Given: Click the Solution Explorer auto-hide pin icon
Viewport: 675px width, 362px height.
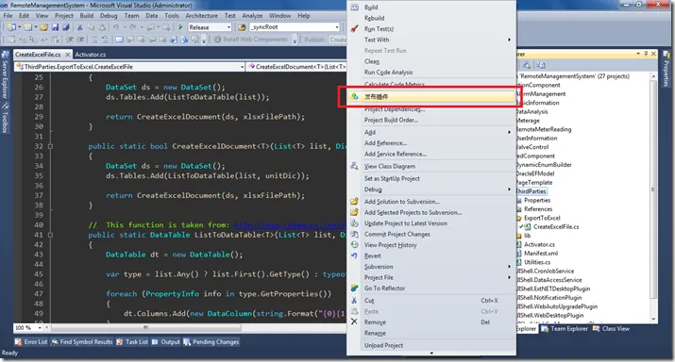Looking at the screenshot, I should 646,54.
